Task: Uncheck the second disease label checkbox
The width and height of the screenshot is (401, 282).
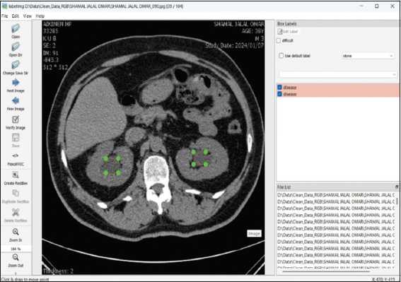Action: click(x=280, y=94)
